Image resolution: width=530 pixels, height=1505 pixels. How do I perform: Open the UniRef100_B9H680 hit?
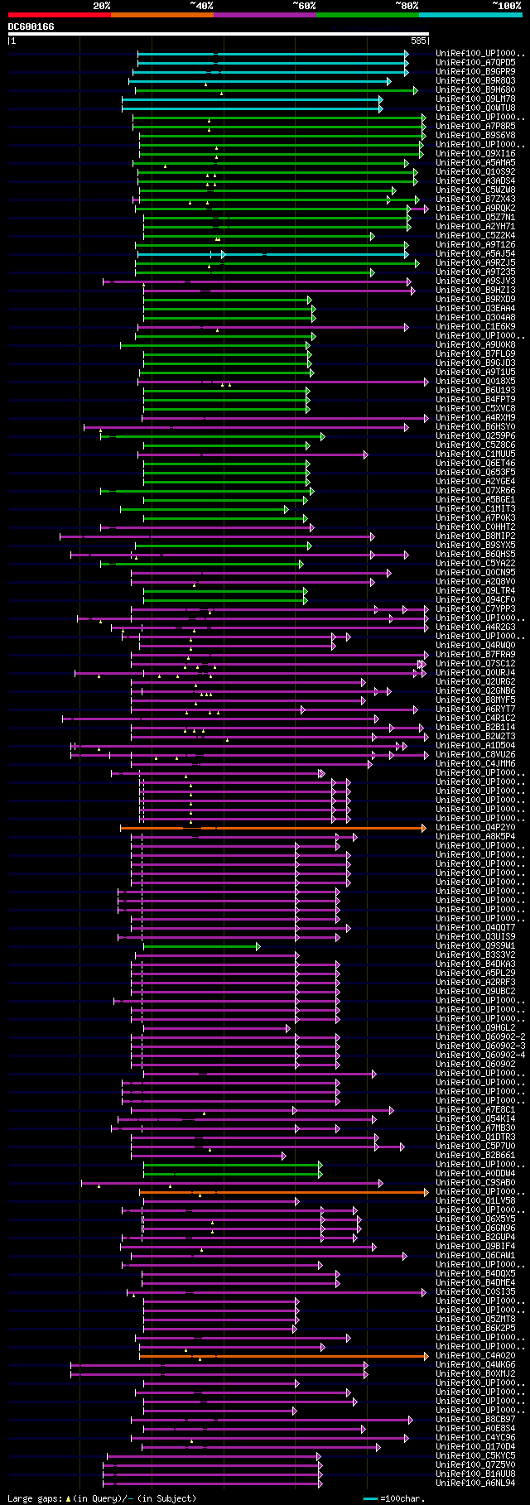[x=475, y=90]
